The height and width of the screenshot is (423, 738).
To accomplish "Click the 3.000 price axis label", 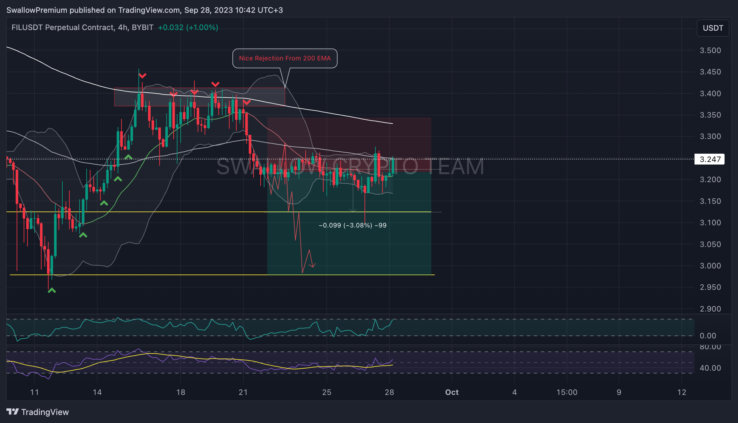I will pos(710,266).
